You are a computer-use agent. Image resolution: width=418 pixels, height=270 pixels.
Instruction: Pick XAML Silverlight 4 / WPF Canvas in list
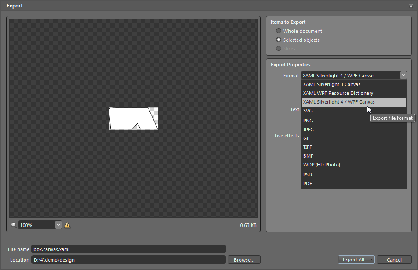coord(354,102)
